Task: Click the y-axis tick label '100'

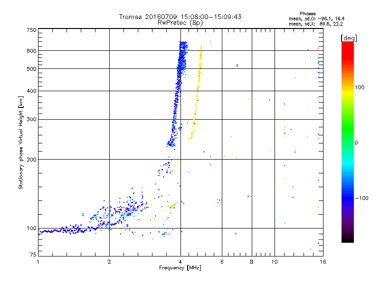Action: pos(31,228)
